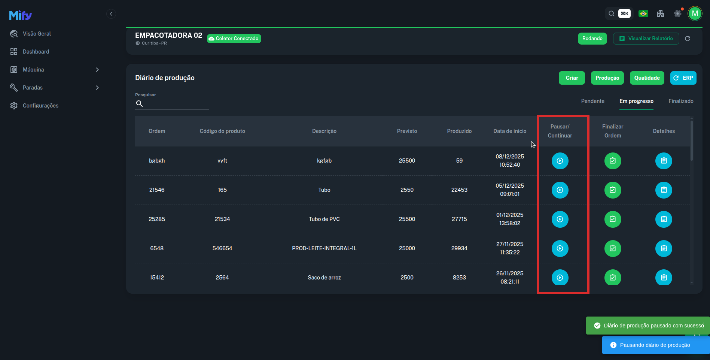
Task: Switch to the Finalizado tab
Action: 680,101
